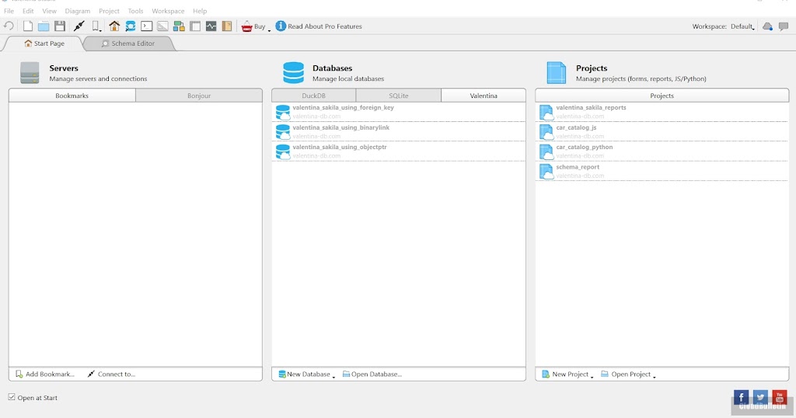The image size is (796, 418).
Task: Click the blue info circle icon
Action: pos(281,26)
